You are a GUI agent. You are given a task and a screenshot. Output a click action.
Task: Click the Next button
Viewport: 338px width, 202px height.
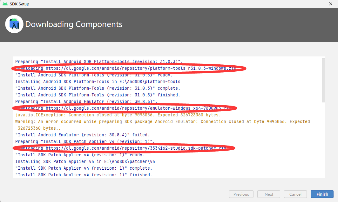268,194
